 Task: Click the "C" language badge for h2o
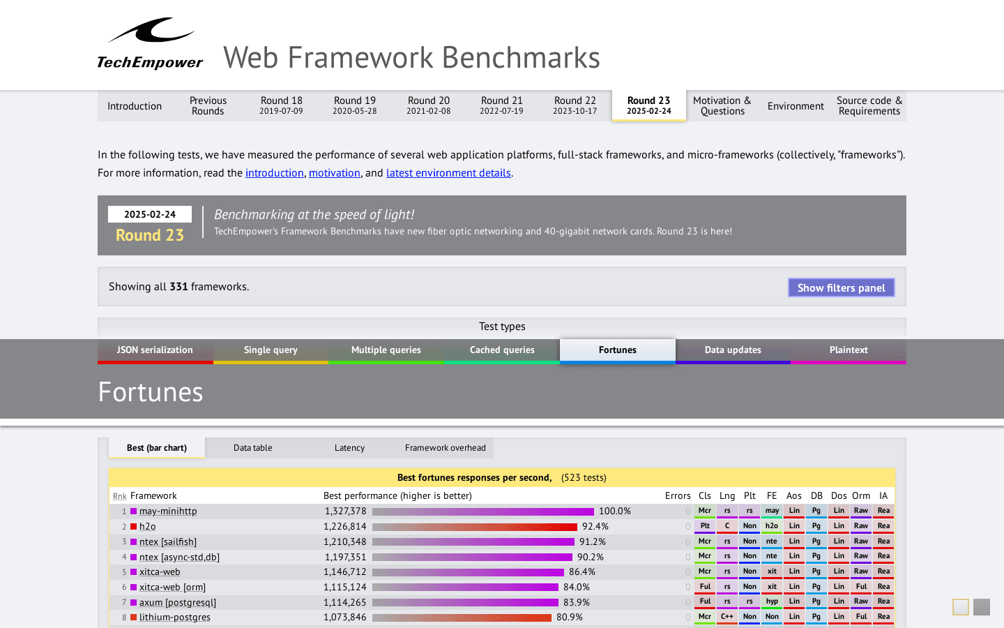tap(727, 526)
